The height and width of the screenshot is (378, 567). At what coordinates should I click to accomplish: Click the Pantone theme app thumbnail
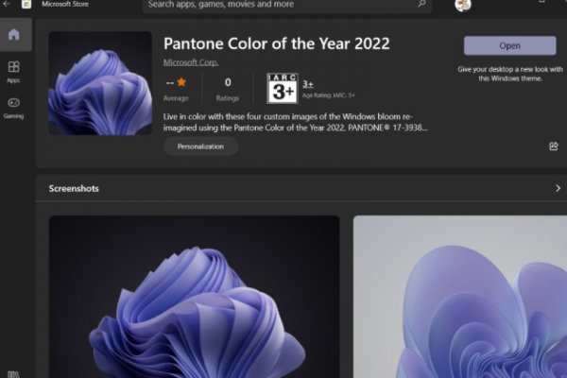click(100, 83)
